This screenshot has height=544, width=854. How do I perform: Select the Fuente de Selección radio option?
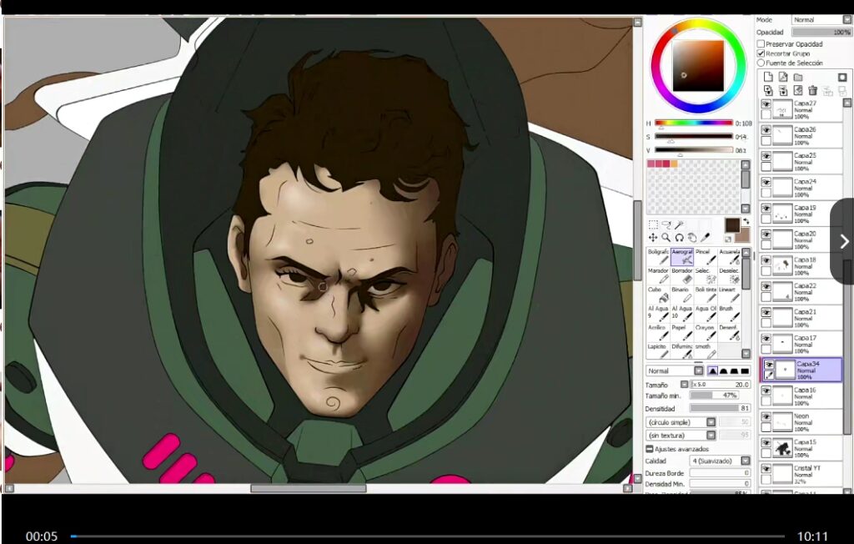(761, 63)
